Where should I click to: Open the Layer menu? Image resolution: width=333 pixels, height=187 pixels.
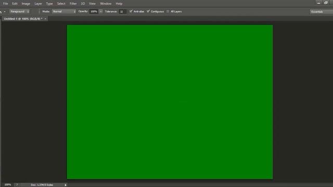point(38,4)
